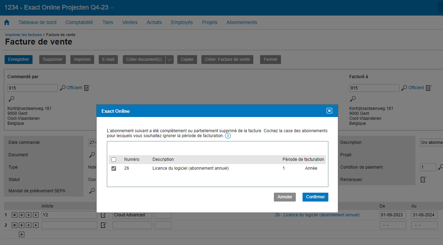This screenshot has height=245, width=443.
Task: Open the Officient link under Facturé à
Action: (x=416, y=88)
